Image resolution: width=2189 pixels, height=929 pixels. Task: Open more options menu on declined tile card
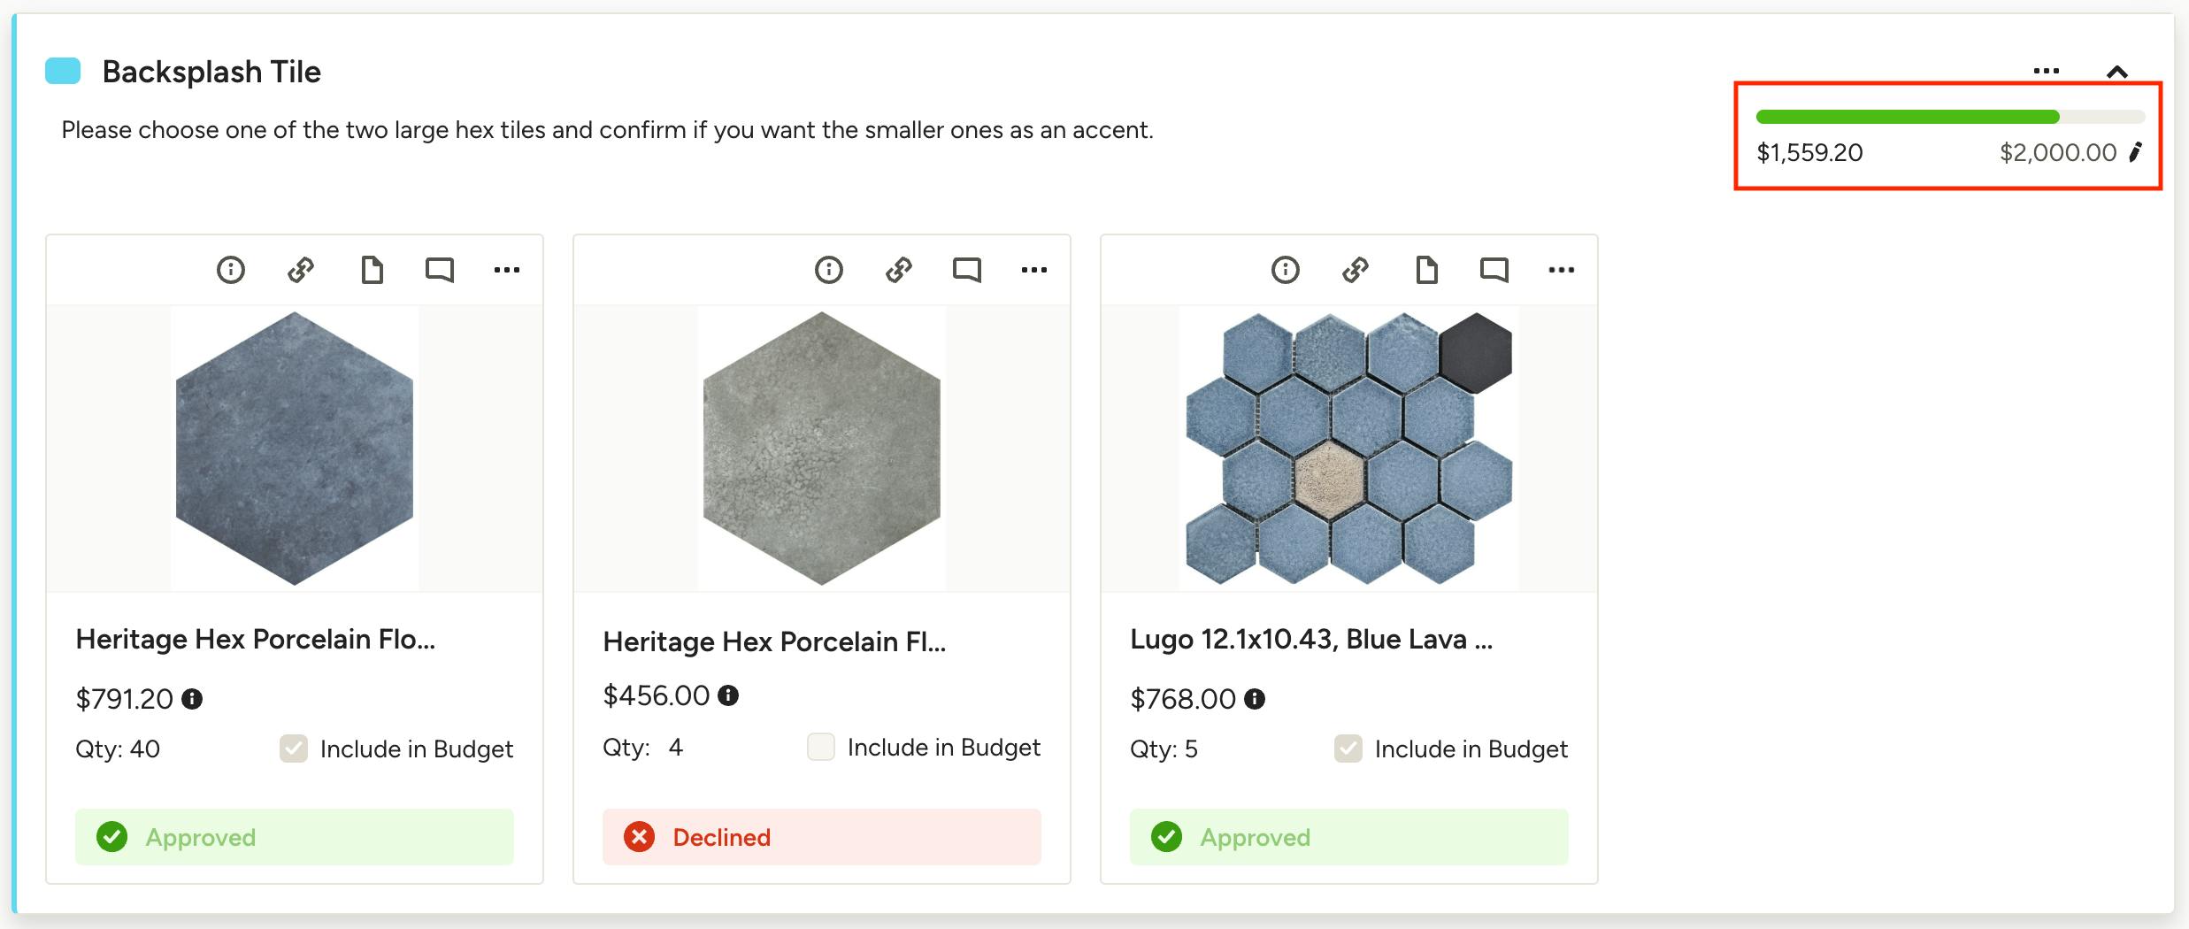pos(1034,269)
